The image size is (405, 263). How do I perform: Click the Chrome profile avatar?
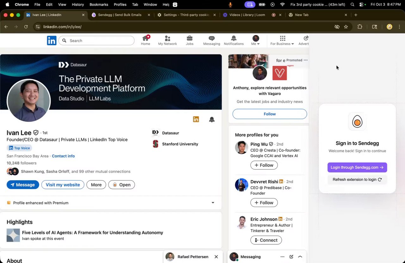pos(389,27)
